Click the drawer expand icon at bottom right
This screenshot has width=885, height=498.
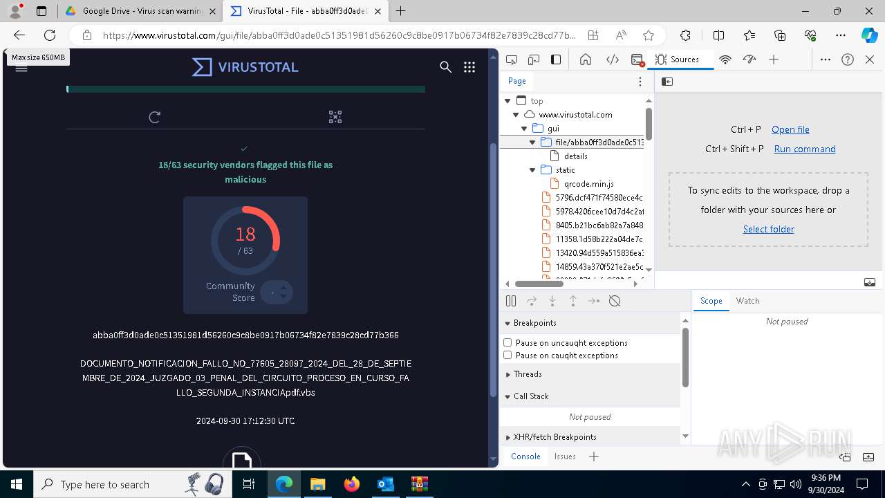870,456
